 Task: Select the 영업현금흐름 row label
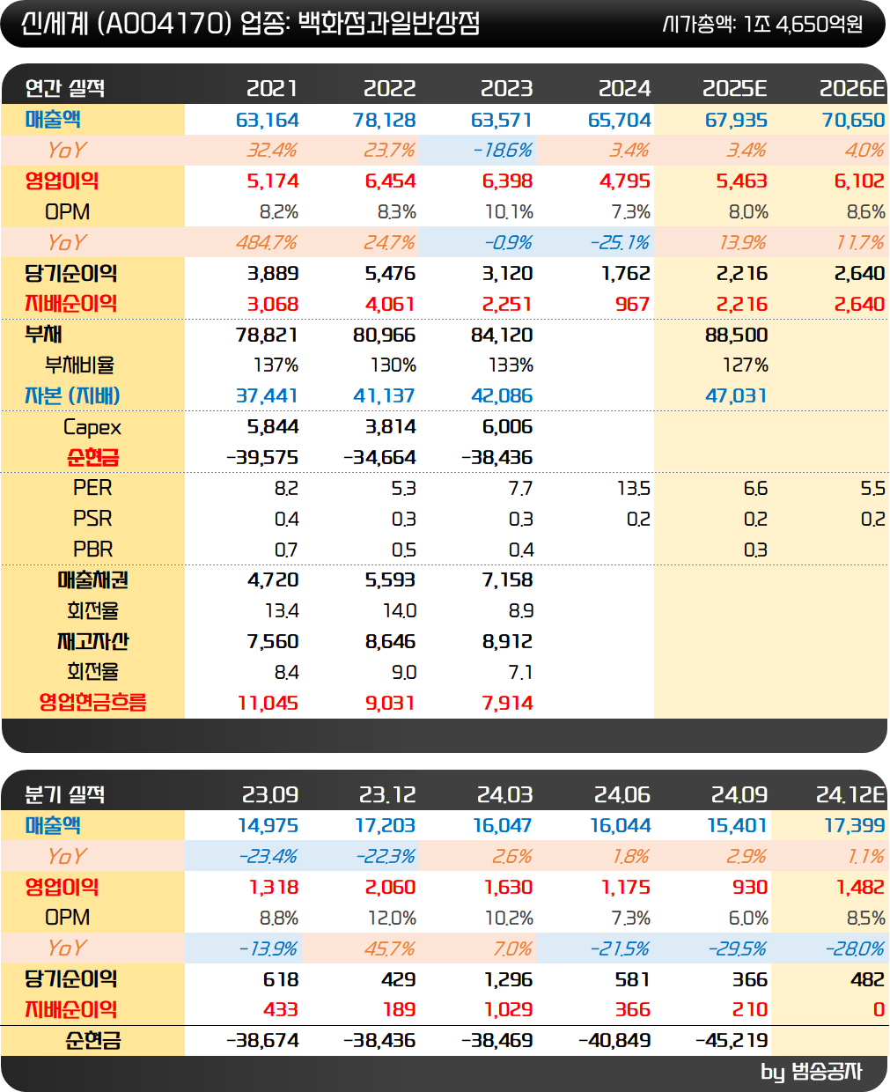tap(93, 703)
